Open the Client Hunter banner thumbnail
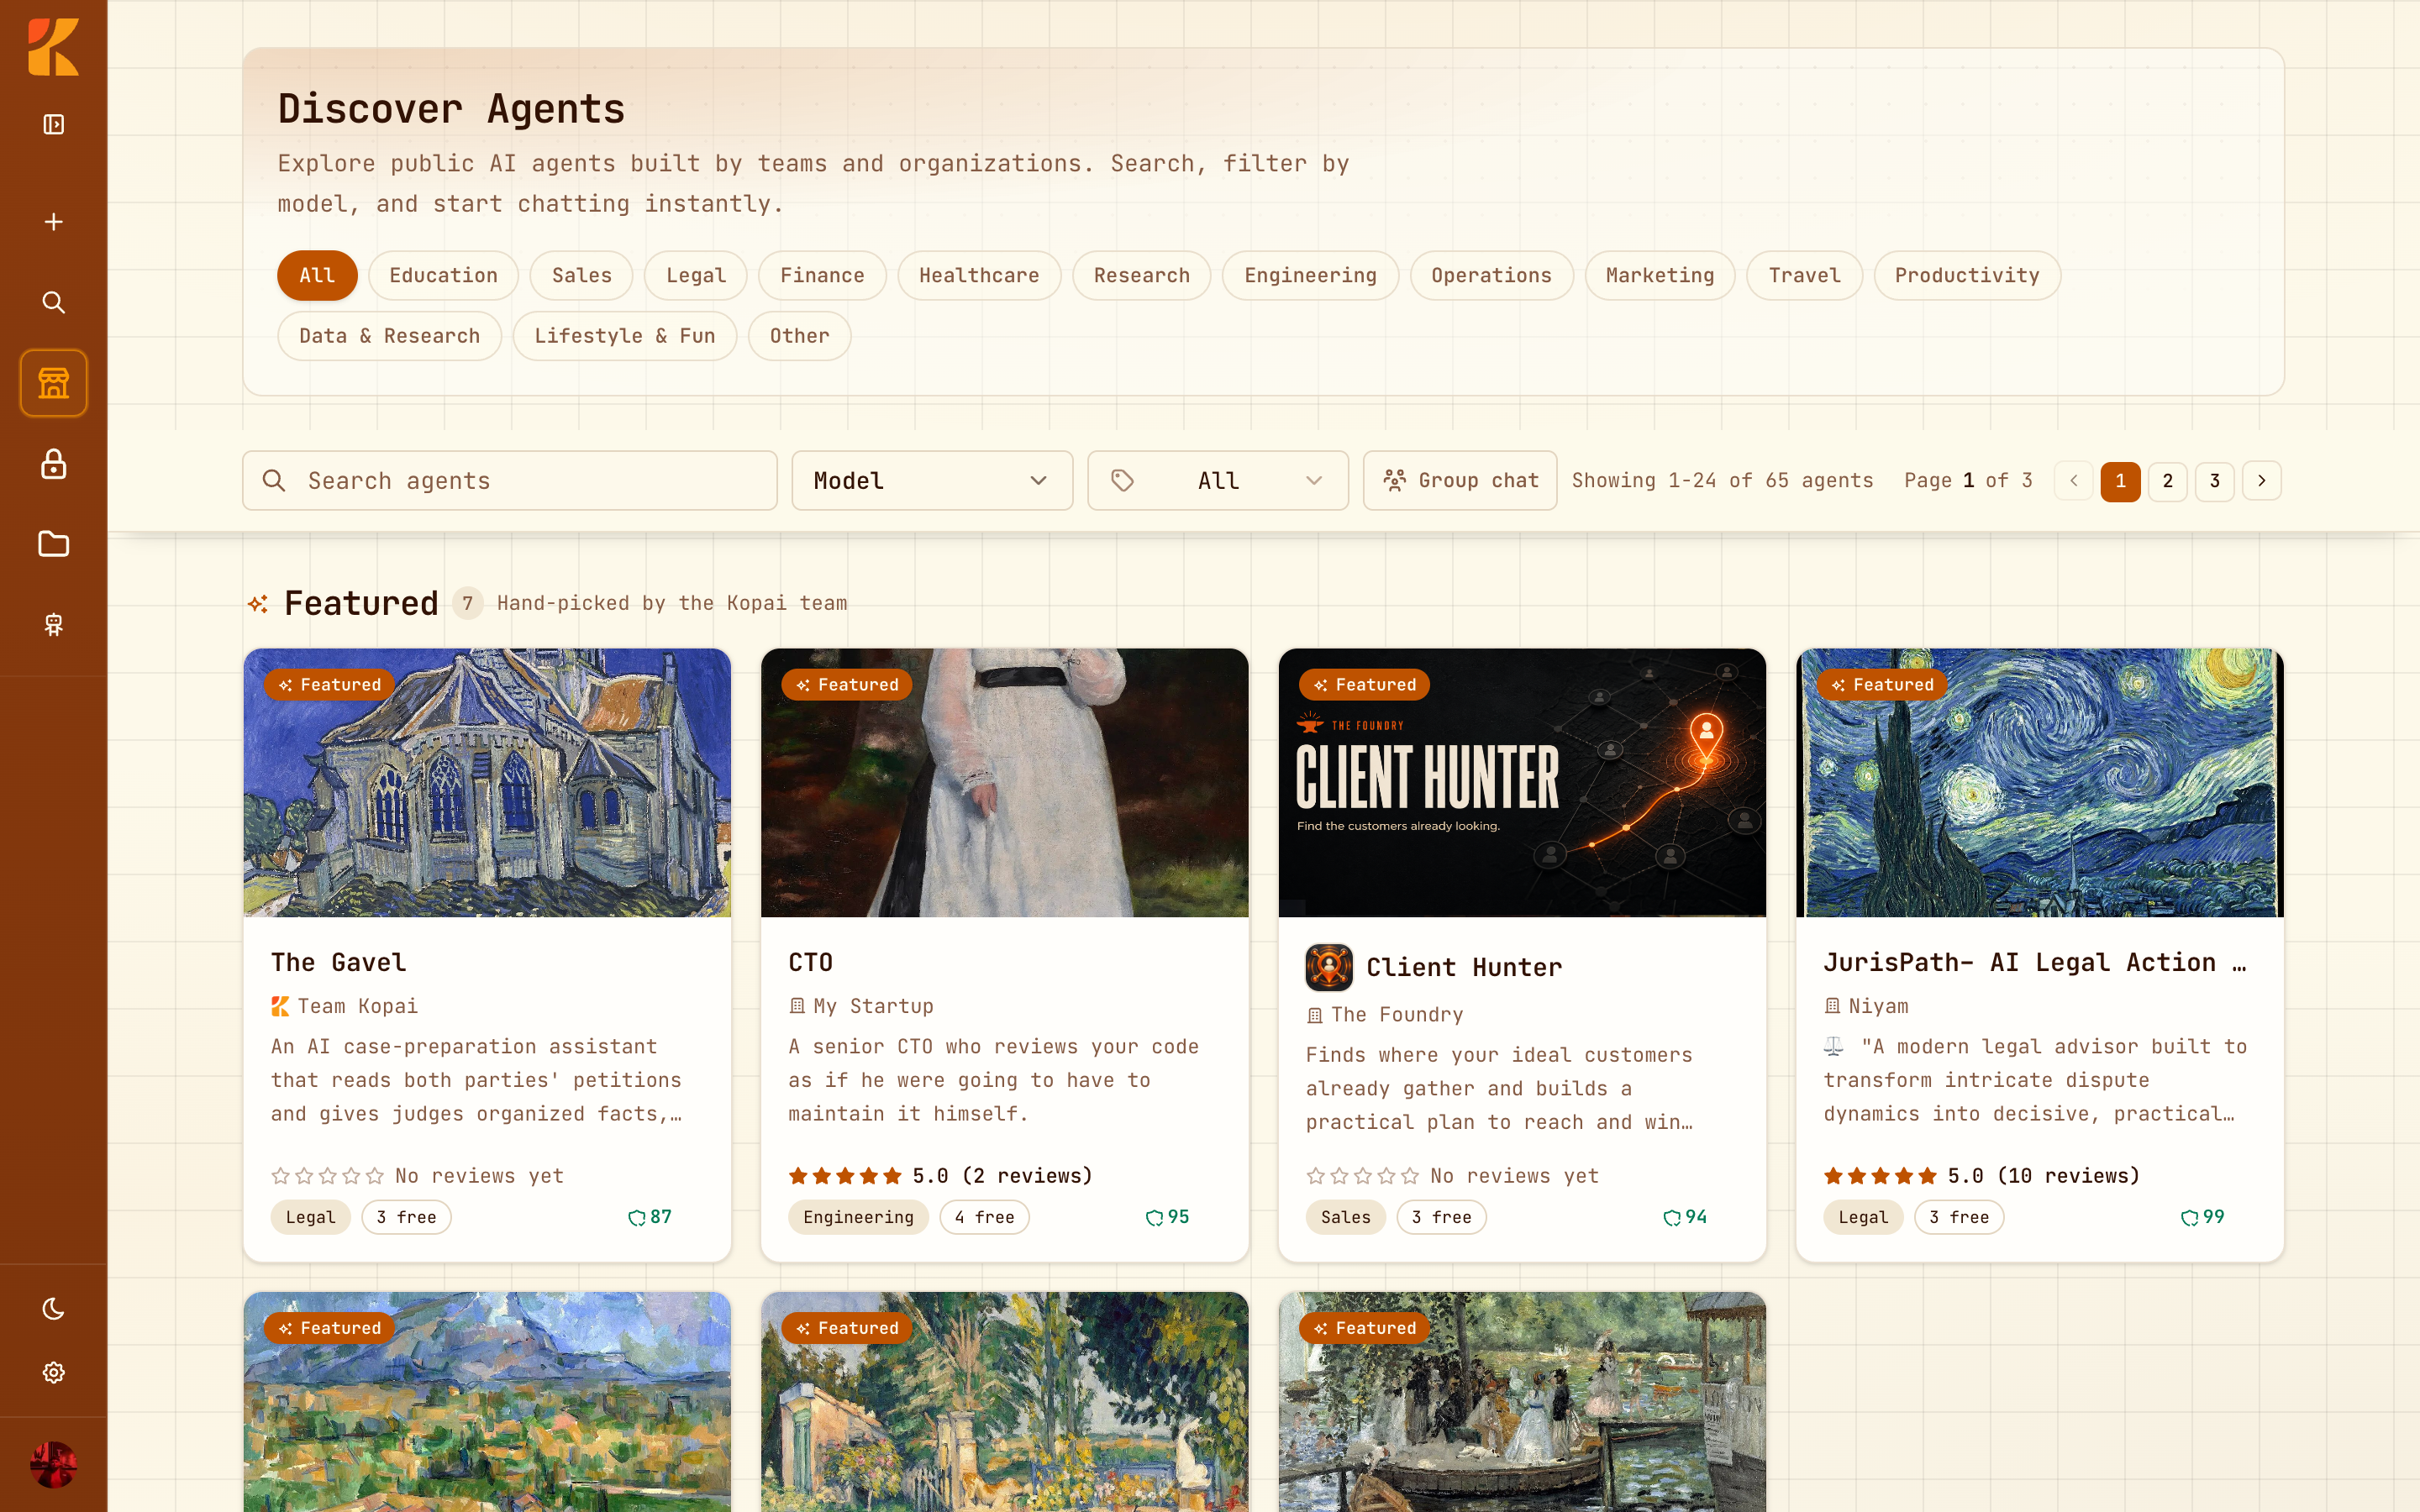 coord(1522,783)
